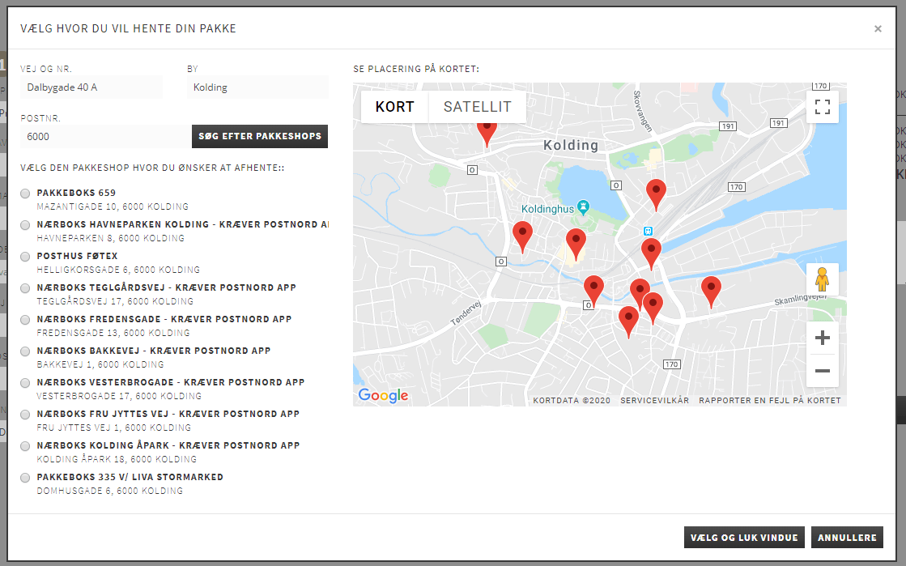
Task: Pick Pakkeboks 335 v/ Liva Stormarked
Action: [25, 478]
